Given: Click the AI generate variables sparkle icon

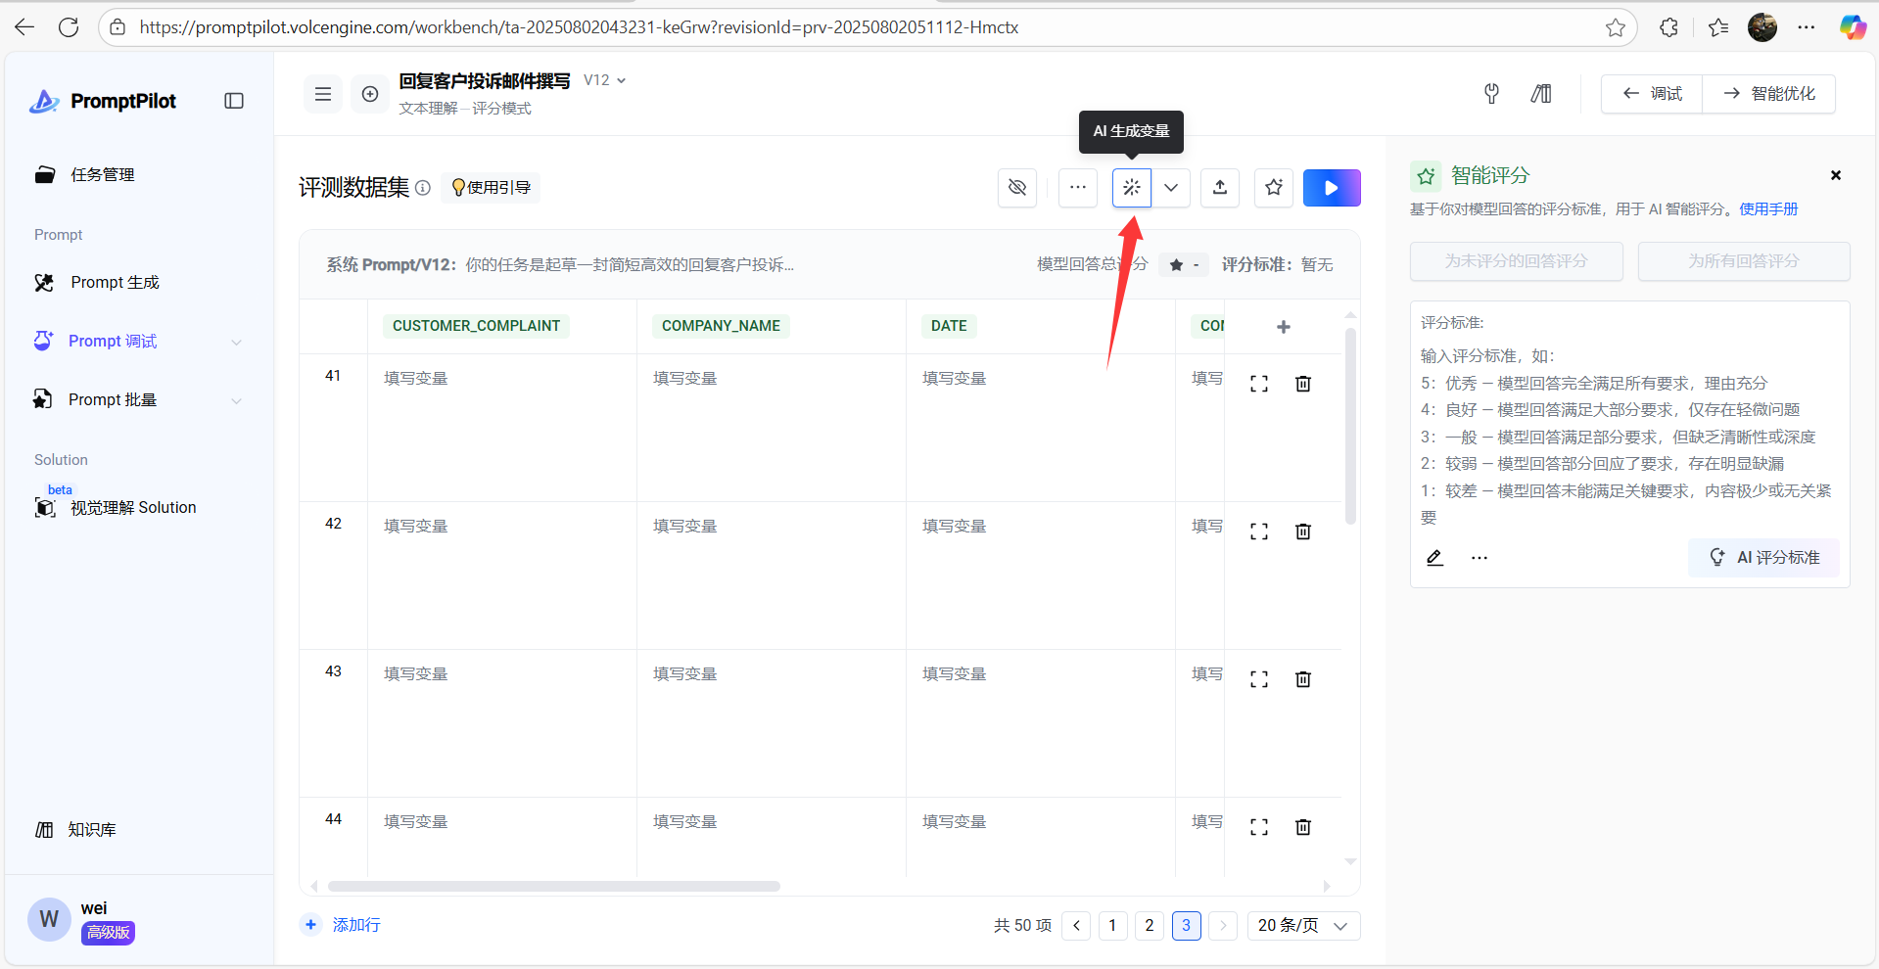Looking at the screenshot, I should point(1131,188).
